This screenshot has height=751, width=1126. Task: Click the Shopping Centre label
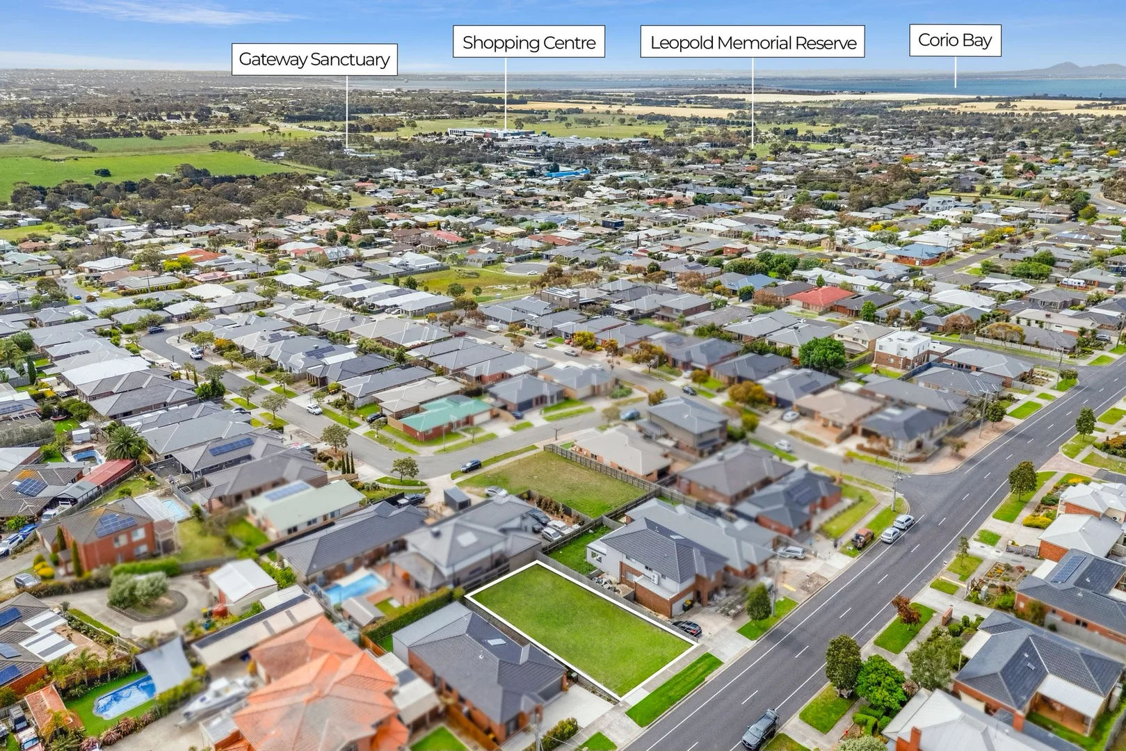coord(529,42)
